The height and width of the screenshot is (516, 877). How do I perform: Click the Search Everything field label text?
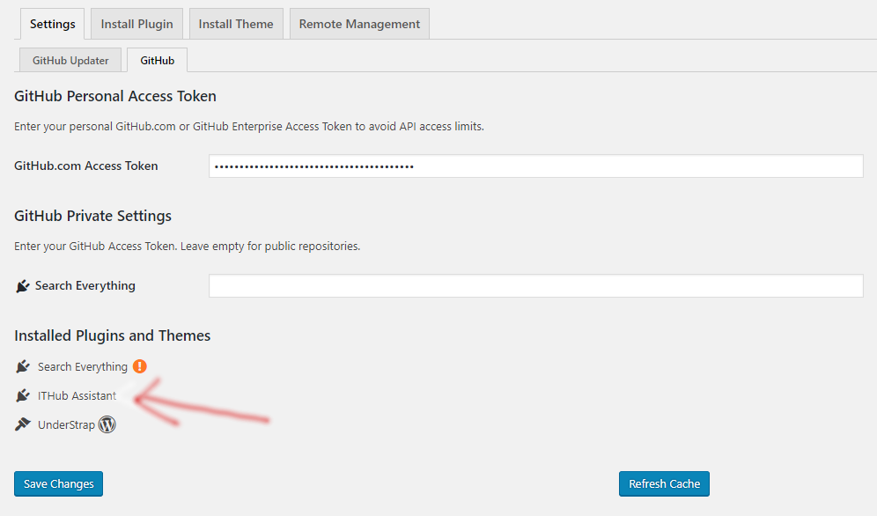pyautogui.click(x=85, y=285)
